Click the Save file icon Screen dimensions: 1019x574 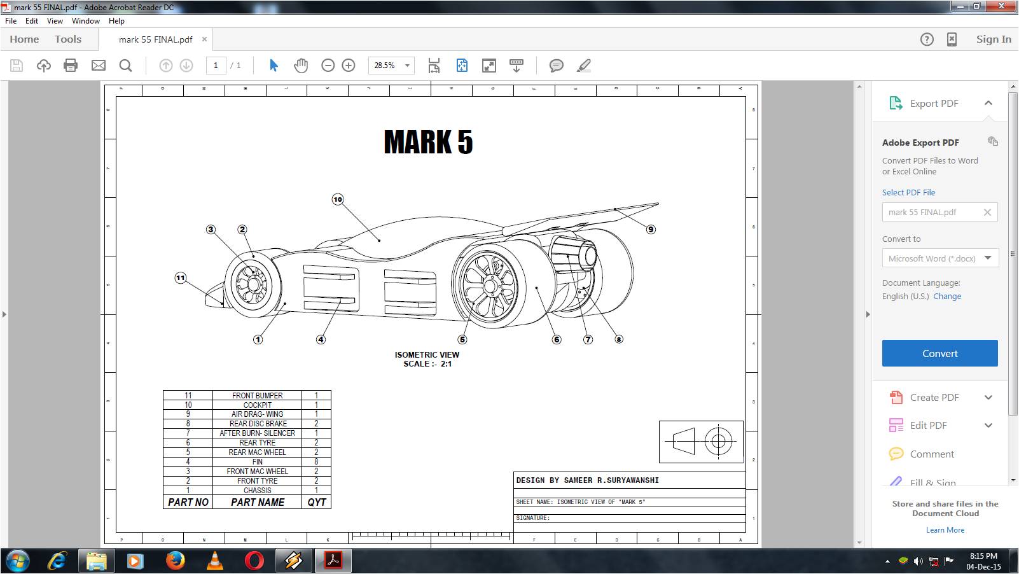(x=17, y=65)
